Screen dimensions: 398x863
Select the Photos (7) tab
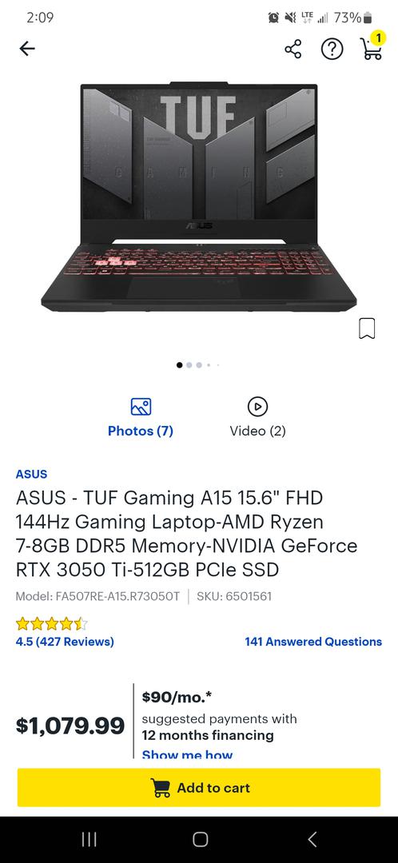click(141, 418)
